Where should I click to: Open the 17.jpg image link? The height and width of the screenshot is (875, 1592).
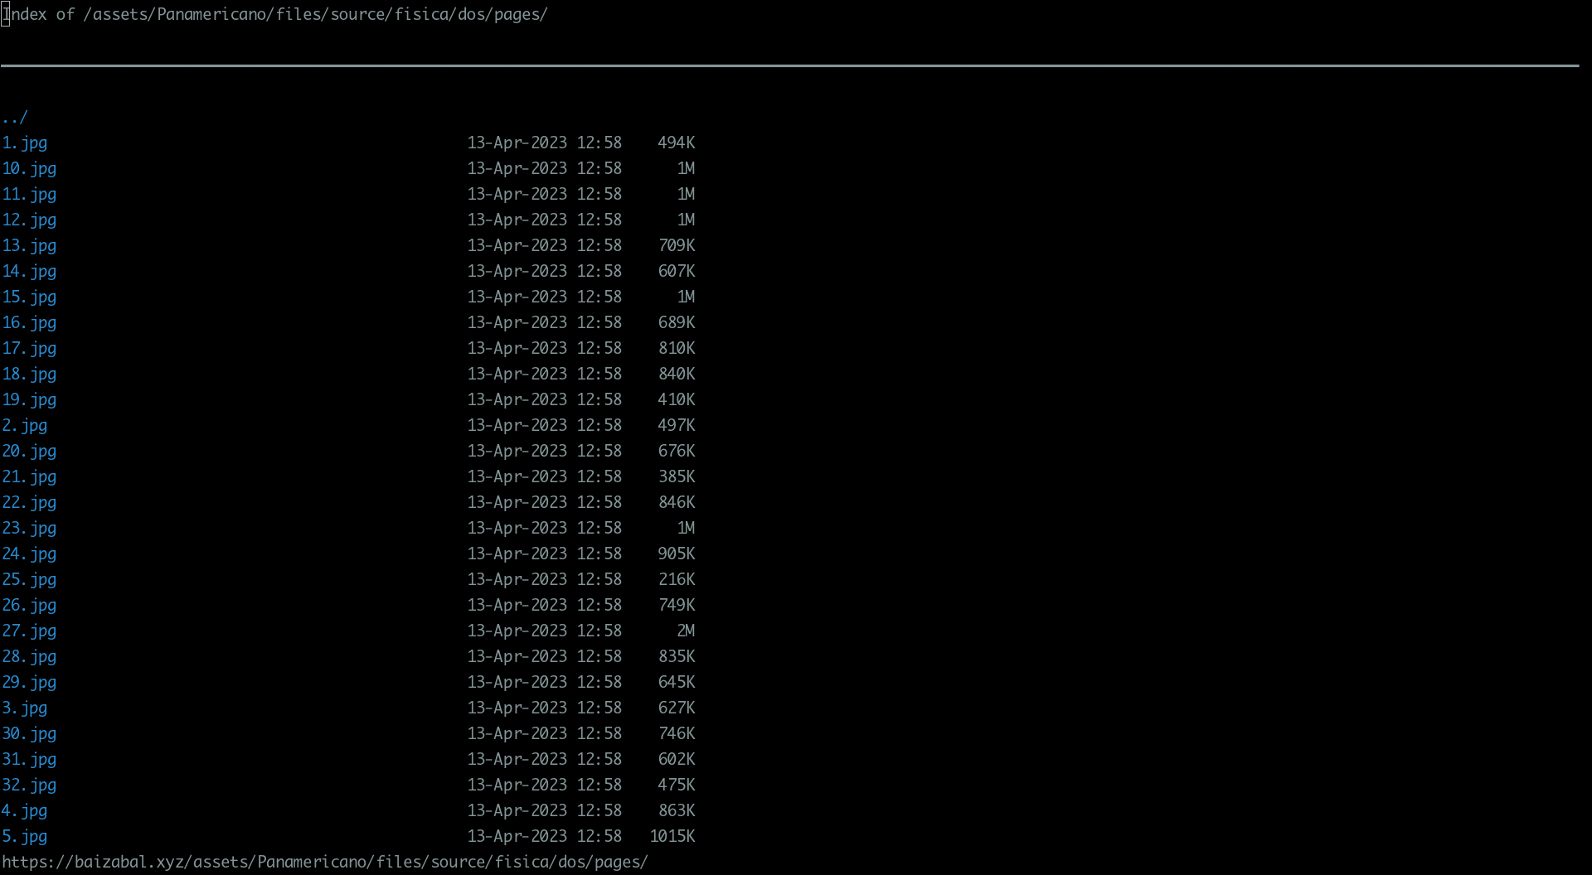pyautogui.click(x=29, y=349)
